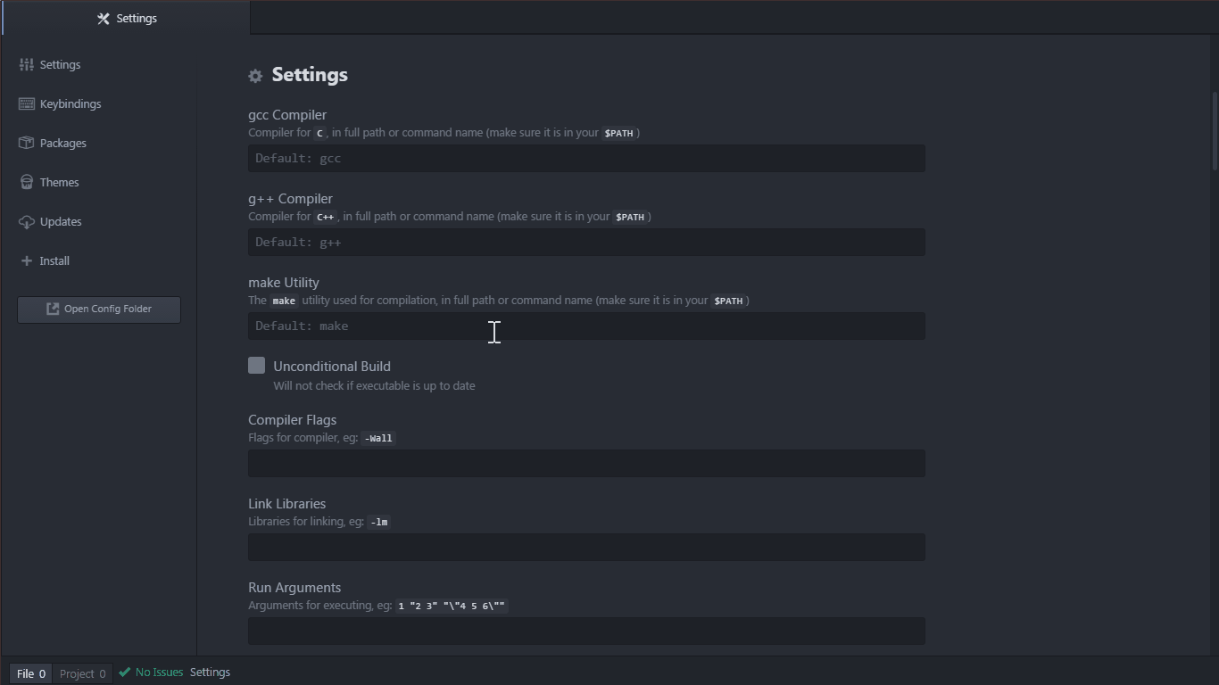Focus the g++ Compiler input field
Image resolution: width=1219 pixels, height=685 pixels.
(586, 243)
